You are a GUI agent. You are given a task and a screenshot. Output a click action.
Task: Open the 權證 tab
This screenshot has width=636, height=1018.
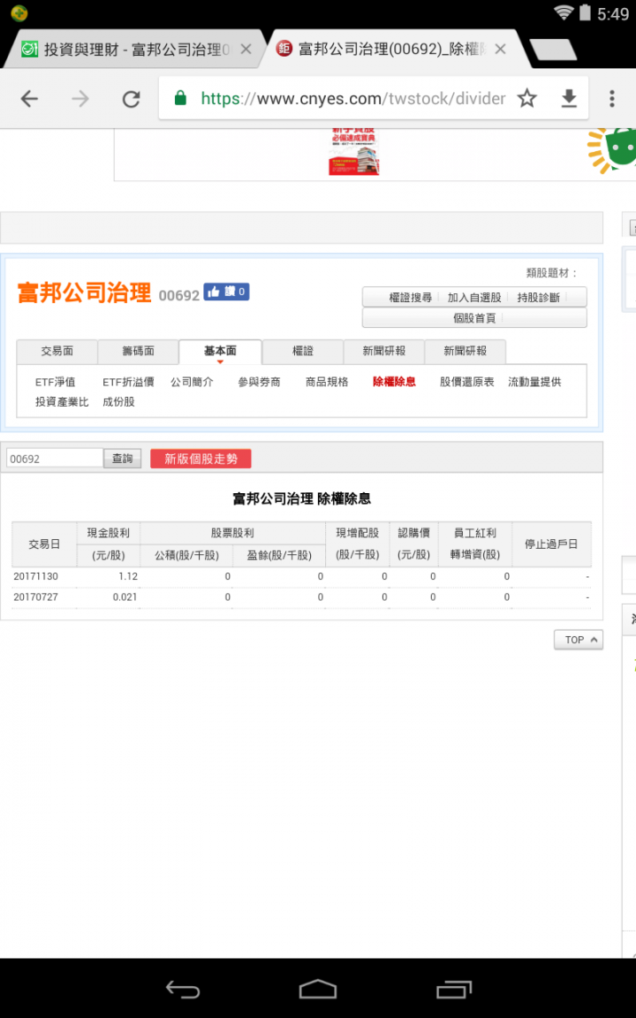tap(303, 351)
